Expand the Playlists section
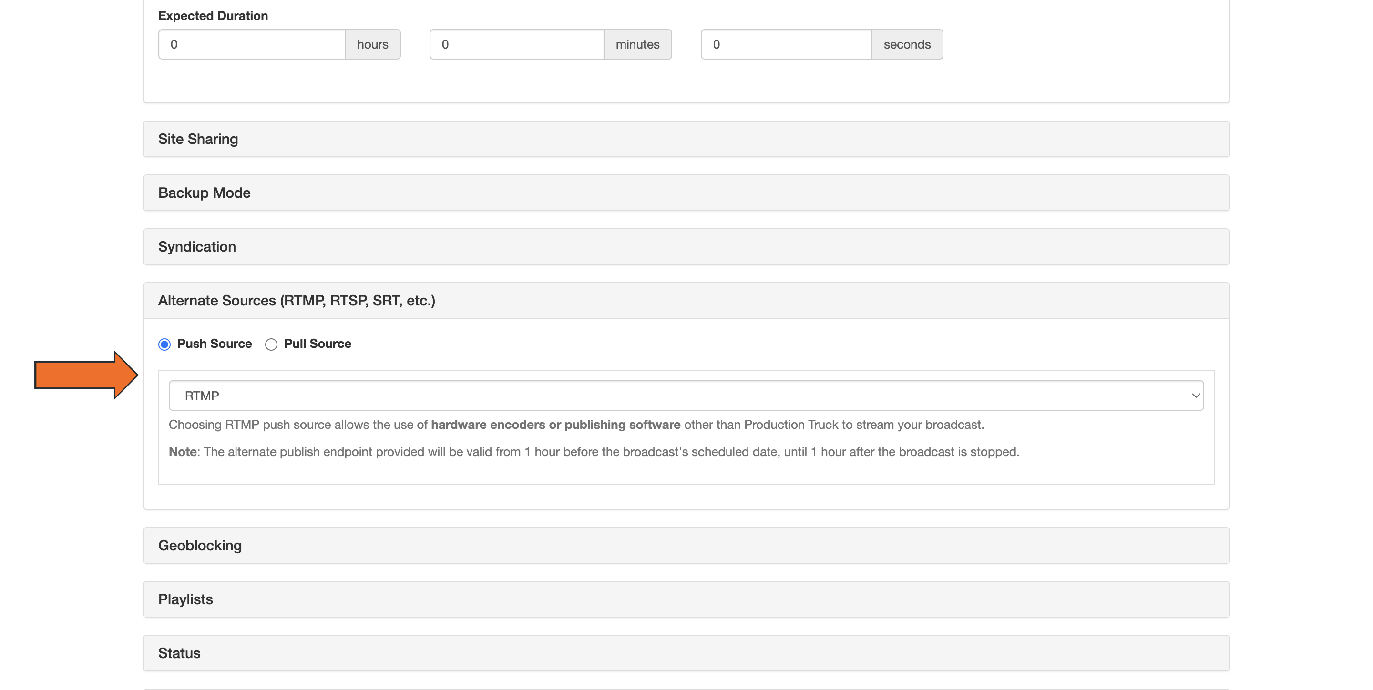This screenshot has height=690, width=1373. [x=185, y=599]
